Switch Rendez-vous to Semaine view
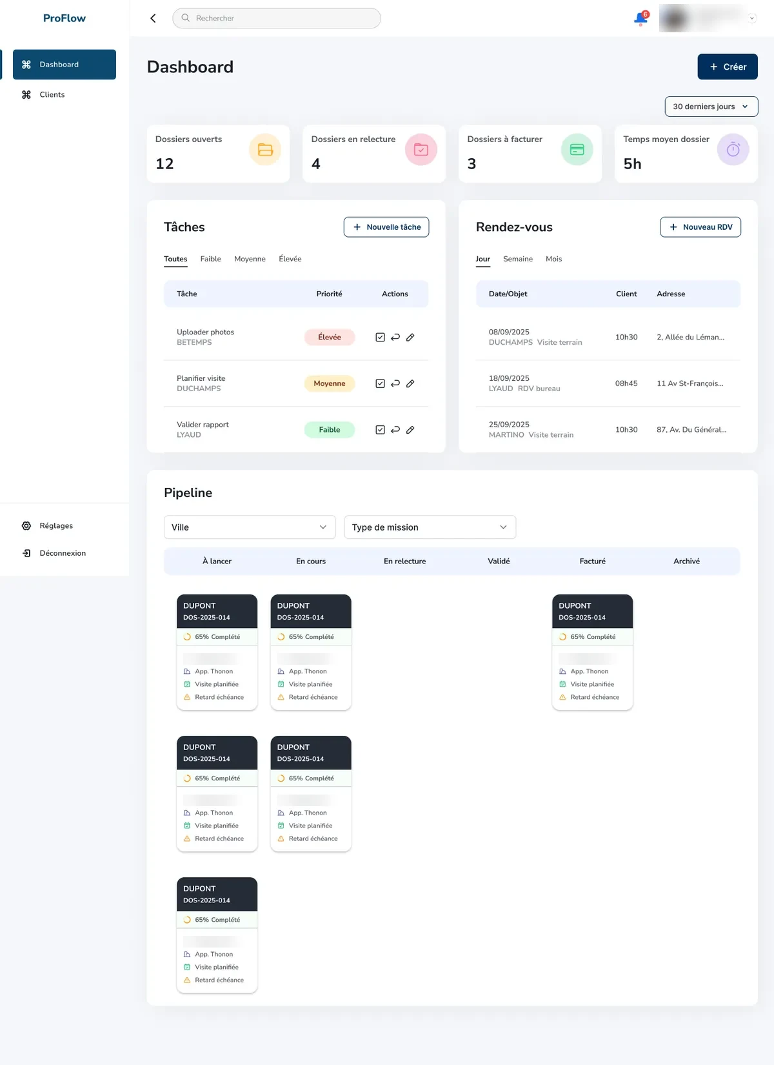The image size is (774, 1065). (x=518, y=259)
